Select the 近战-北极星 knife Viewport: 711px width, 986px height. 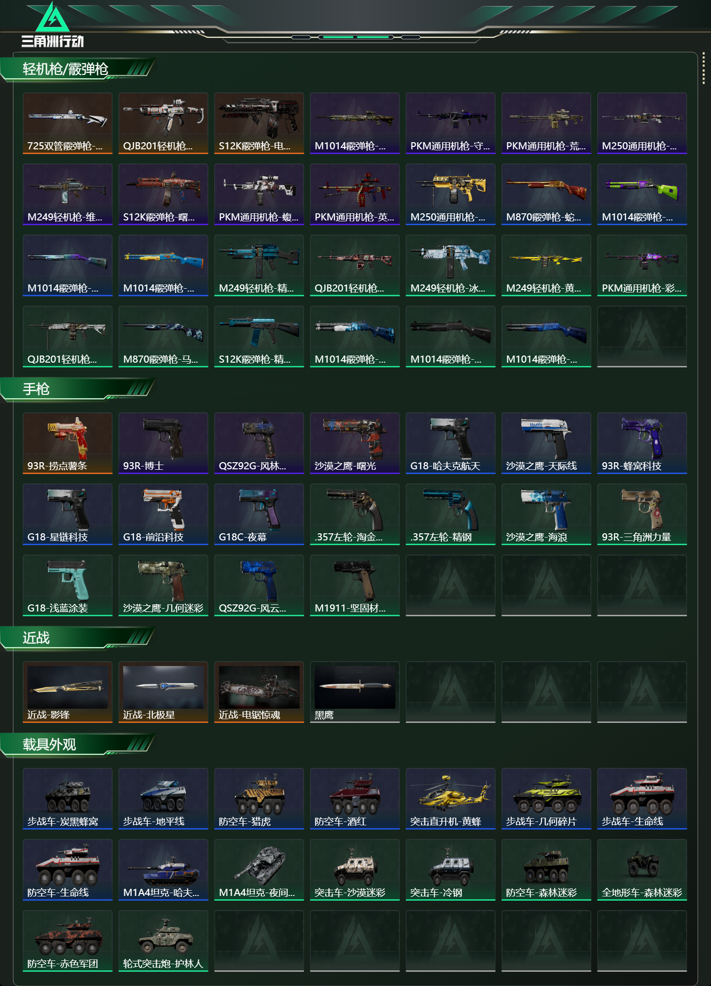(x=164, y=692)
